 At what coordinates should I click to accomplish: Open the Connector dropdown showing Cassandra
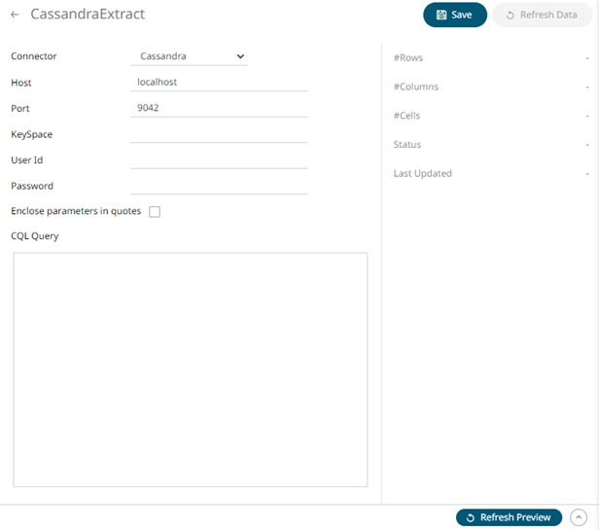[189, 56]
